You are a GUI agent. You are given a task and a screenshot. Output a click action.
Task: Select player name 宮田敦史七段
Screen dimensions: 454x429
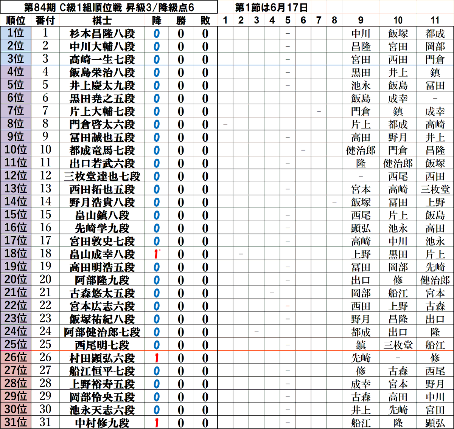[102, 241]
